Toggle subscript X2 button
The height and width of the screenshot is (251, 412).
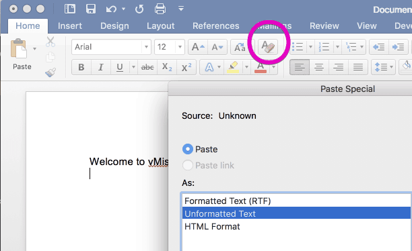click(167, 67)
